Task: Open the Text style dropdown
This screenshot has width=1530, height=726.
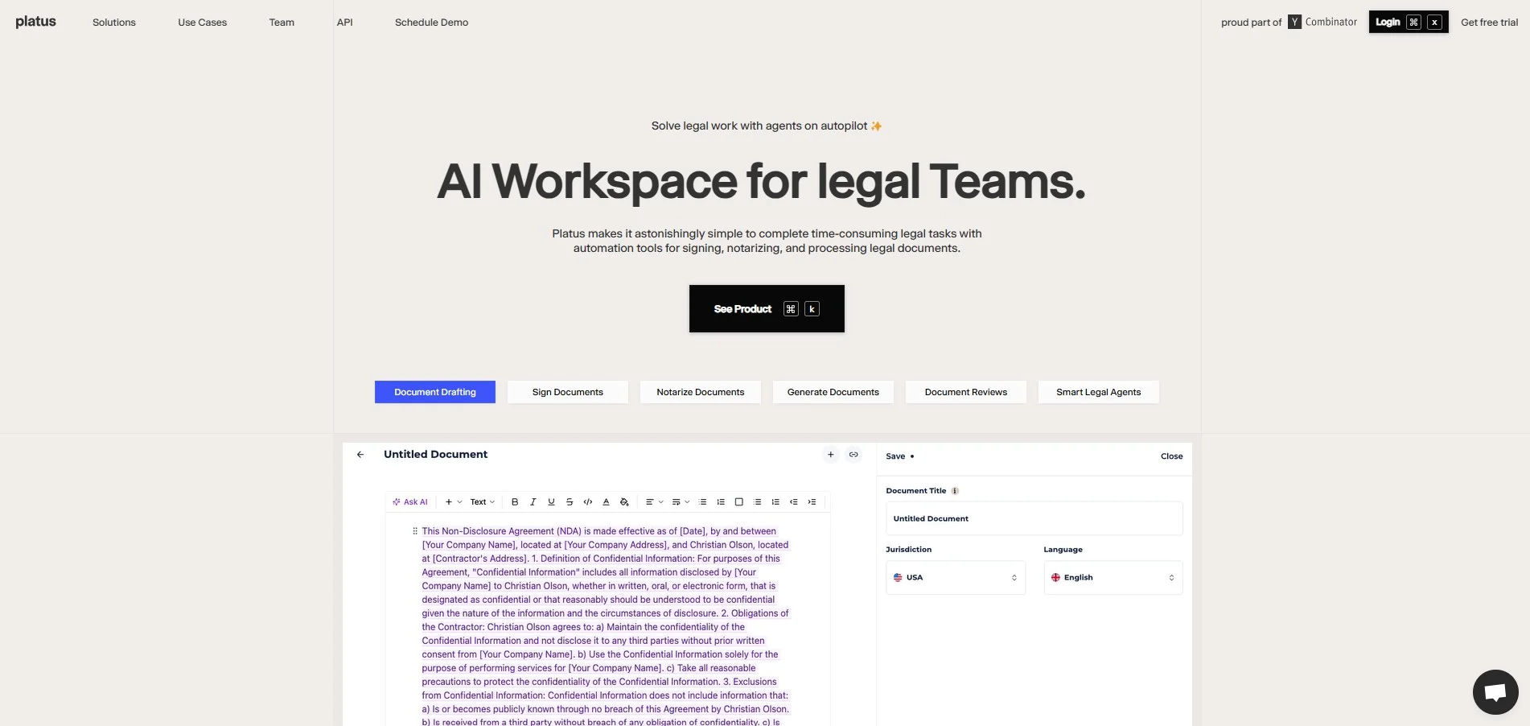Action: [482, 502]
